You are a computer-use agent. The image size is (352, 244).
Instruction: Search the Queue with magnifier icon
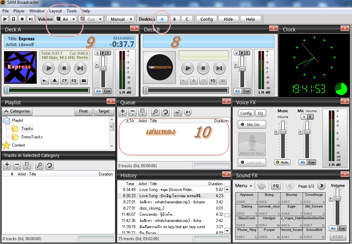point(155,112)
